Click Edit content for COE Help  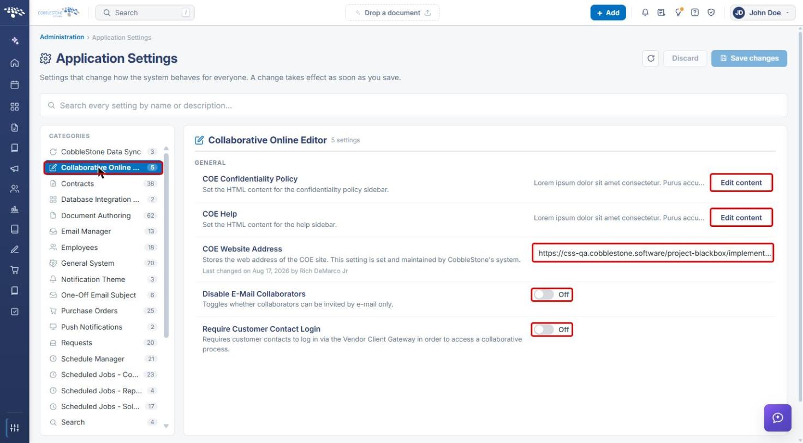(x=741, y=218)
